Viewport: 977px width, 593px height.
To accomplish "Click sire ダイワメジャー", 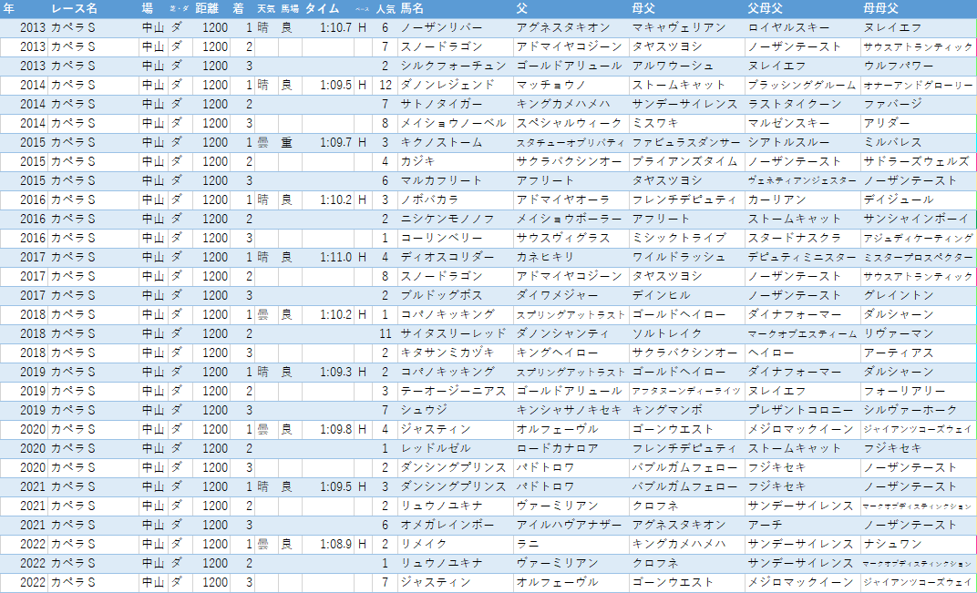I will click(557, 295).
